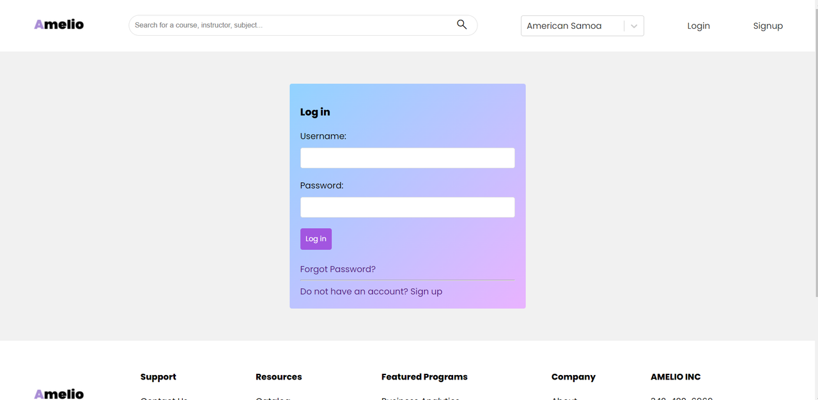Click the Featured Programs footer heading

[424, 377]
